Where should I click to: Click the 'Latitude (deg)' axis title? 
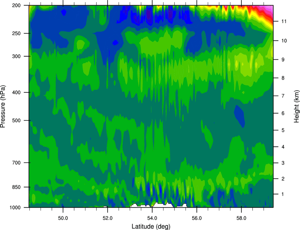coord(151,226)
